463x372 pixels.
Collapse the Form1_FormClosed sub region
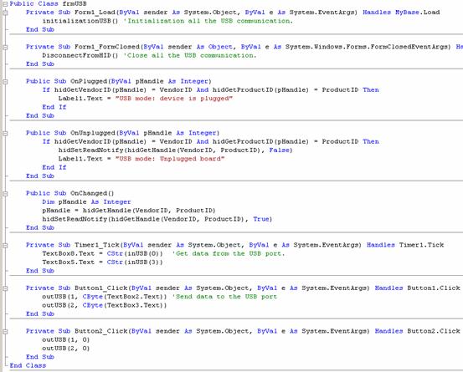(x=5, y=47)
